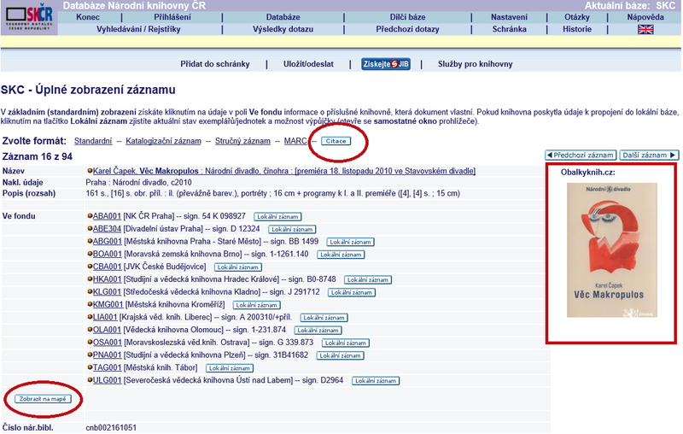Click Lokální záznam for Kroměříž library
683x434 pixels.
[x=257, y=305]
